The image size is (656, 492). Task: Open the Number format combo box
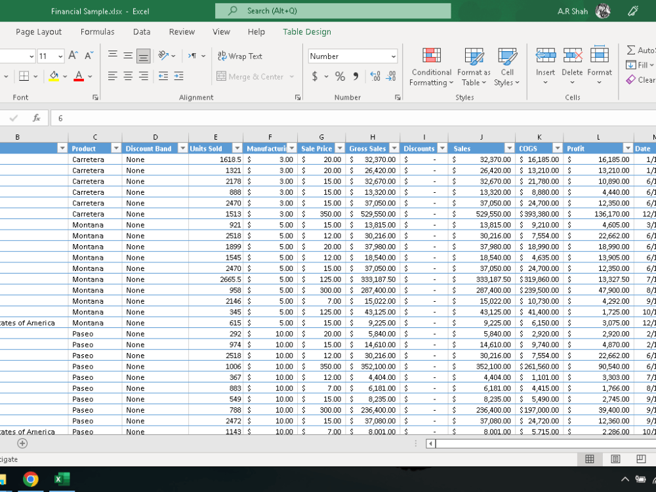[353, 56]
